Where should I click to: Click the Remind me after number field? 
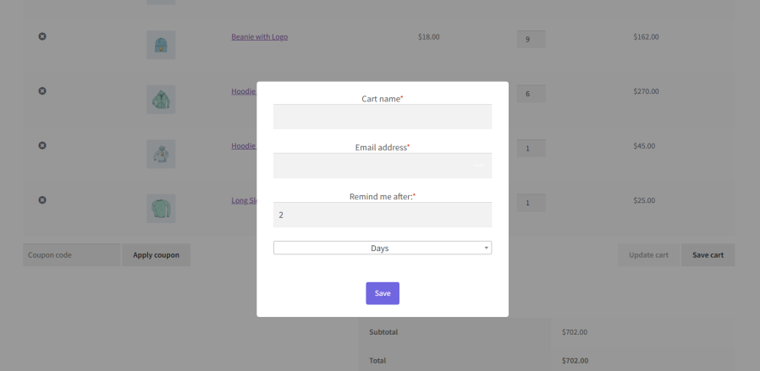tap(382, 215)
